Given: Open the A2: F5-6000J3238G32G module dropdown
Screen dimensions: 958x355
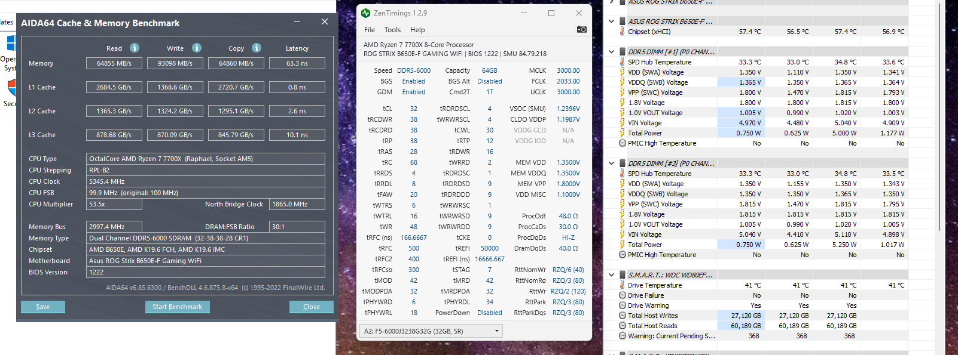Looking at the screenshot, I should [431, 331].
